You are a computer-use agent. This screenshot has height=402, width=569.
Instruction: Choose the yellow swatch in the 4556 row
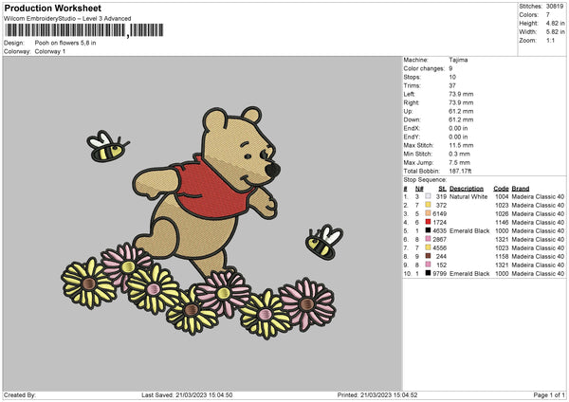[428, 247]
